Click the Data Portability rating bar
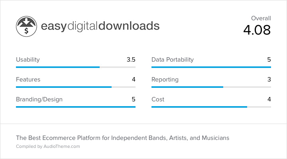The image size is (287, 159). click(211, 67)
